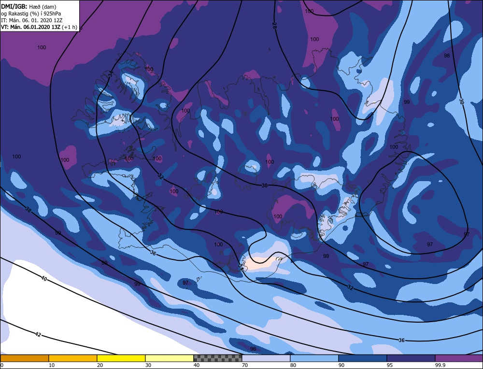Click the 'og Rakastig (%) í 925hPa' line
The width and height of the screenshot is (483, 369).
[x=31, y=13]
